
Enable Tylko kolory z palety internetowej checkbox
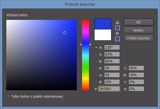click(8, 96)
